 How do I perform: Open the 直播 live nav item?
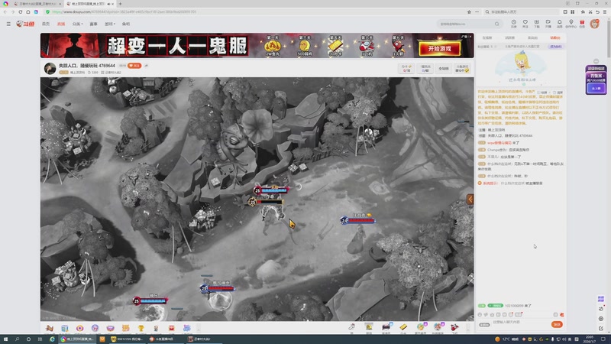pyautogui.click(x=61, y=24)
